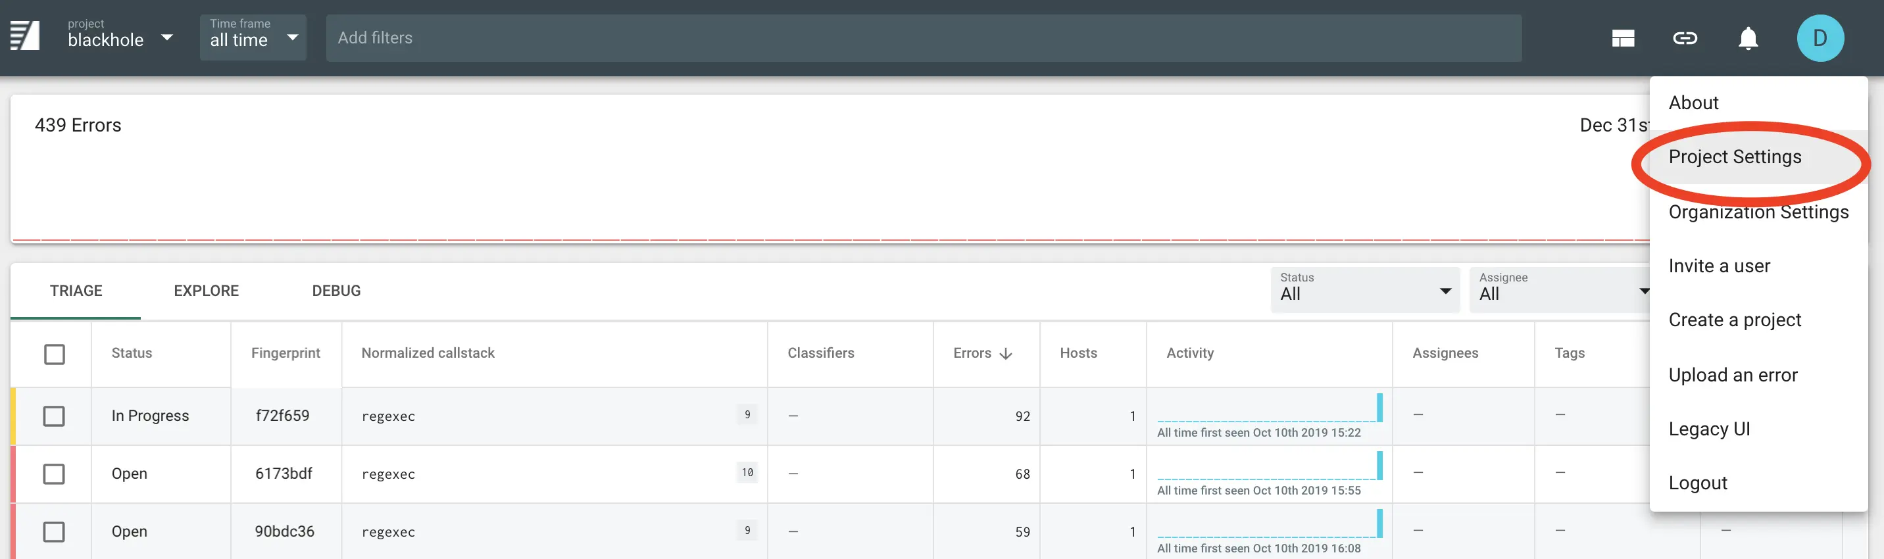Click the Backtrace logo icon
1884x559 pixels.
click(25, 37)
